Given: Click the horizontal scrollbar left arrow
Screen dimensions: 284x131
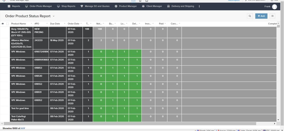Looking at the screenshot, I should (2, 124).
